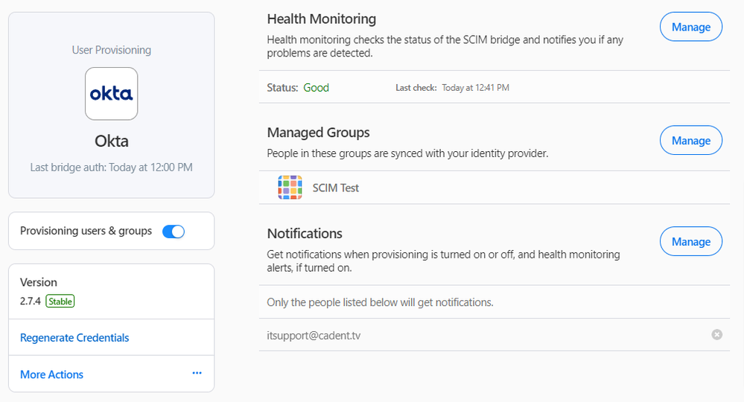Click the Stable version badge
Viewport: 744px width, 402px height.
[60, 301]
